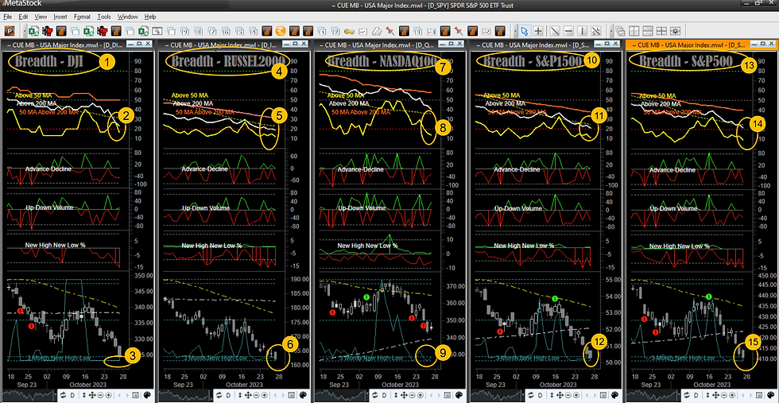Open periodicity D dropdown in NASDAQ100 window
The height and width of the screenshot is (403, 779).
point(384,395)
